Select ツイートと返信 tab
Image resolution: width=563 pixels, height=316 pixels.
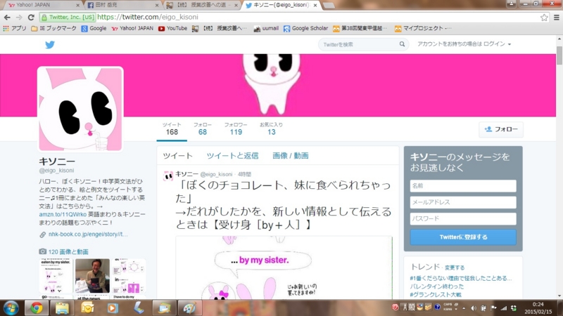[233, 156]
